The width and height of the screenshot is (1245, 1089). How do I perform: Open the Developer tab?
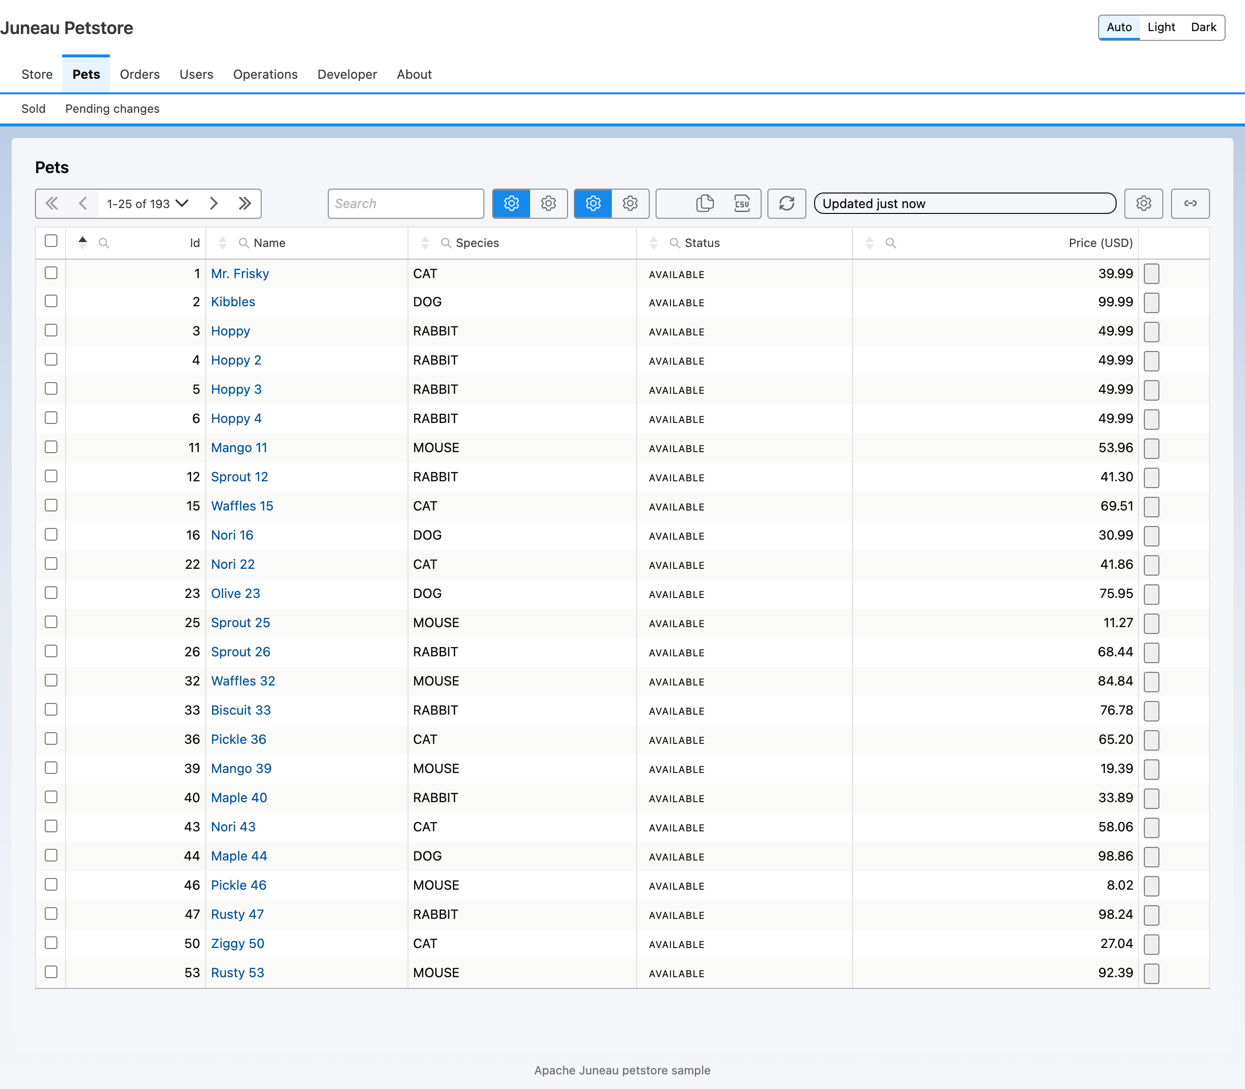point(347,75)
